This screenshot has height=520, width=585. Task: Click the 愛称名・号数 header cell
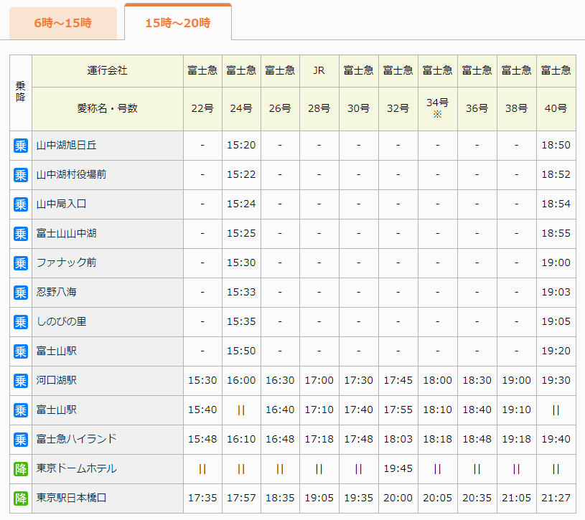(108, 109)
